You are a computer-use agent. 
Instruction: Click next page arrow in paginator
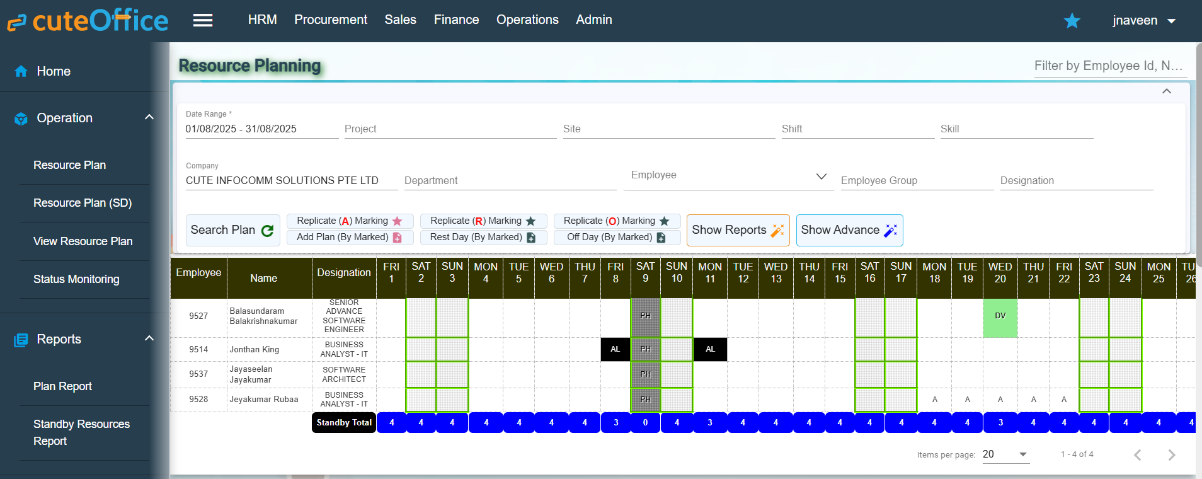1171,454
